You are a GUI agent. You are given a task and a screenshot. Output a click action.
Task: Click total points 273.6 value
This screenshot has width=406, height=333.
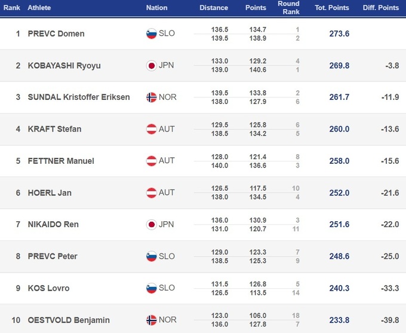point(339,33)
